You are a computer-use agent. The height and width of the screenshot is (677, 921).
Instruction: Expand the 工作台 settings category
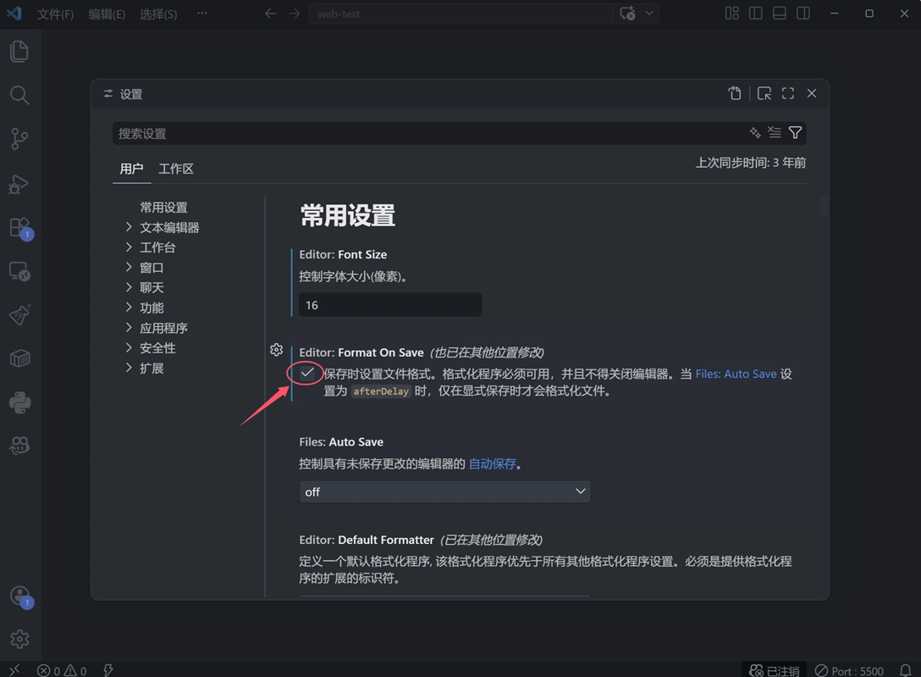(129, 247)
